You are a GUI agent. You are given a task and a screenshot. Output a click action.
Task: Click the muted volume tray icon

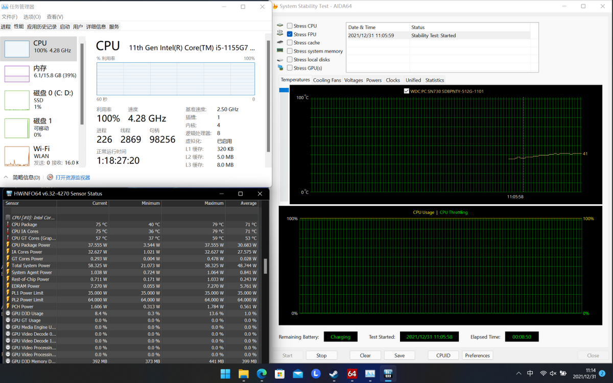[553, 373]
